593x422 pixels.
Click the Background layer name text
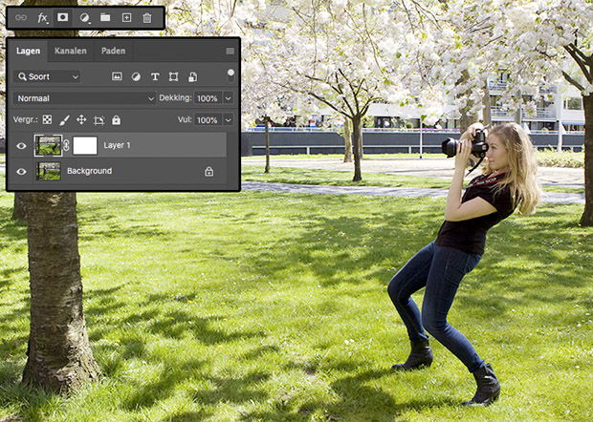coord(89,171)
